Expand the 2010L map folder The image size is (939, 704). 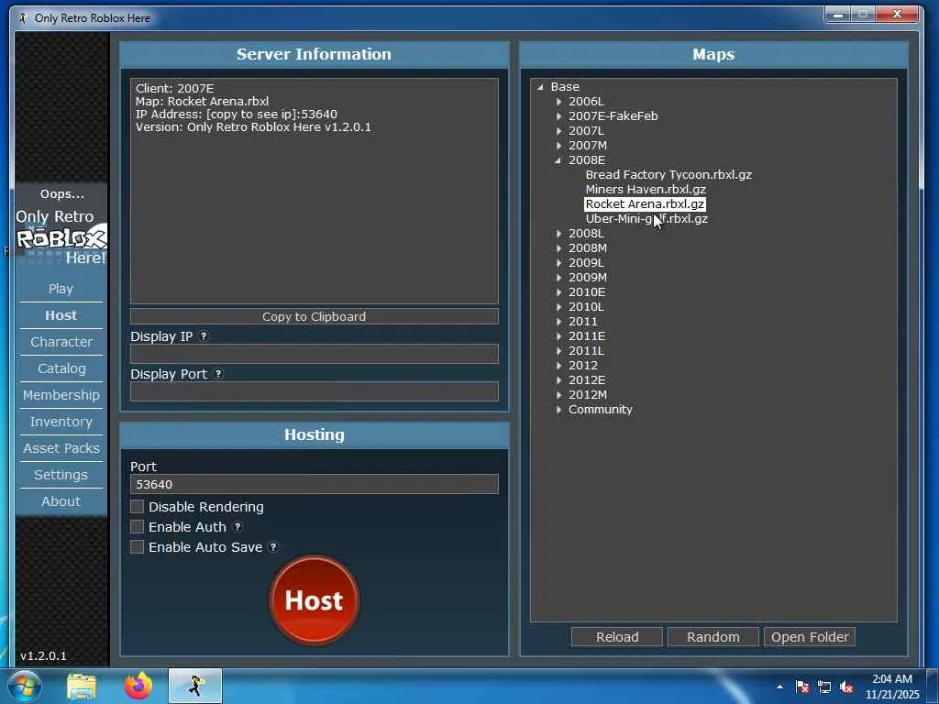coord(558,307)
